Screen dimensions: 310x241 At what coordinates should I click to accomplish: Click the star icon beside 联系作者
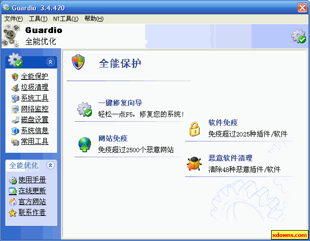pos(13,213)
